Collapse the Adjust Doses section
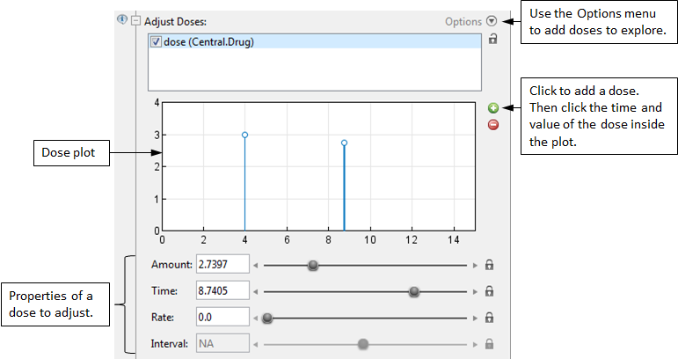 click(x=135, y=20)
